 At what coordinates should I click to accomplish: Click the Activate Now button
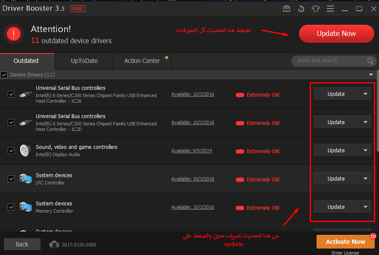[345, 242]
